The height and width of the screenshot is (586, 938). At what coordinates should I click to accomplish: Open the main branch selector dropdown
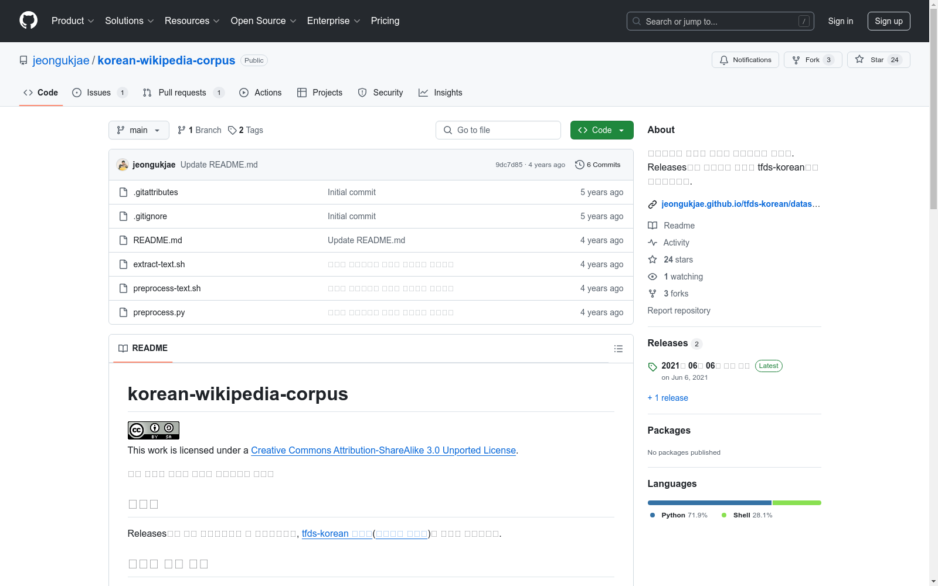click(x=139, y=130)
